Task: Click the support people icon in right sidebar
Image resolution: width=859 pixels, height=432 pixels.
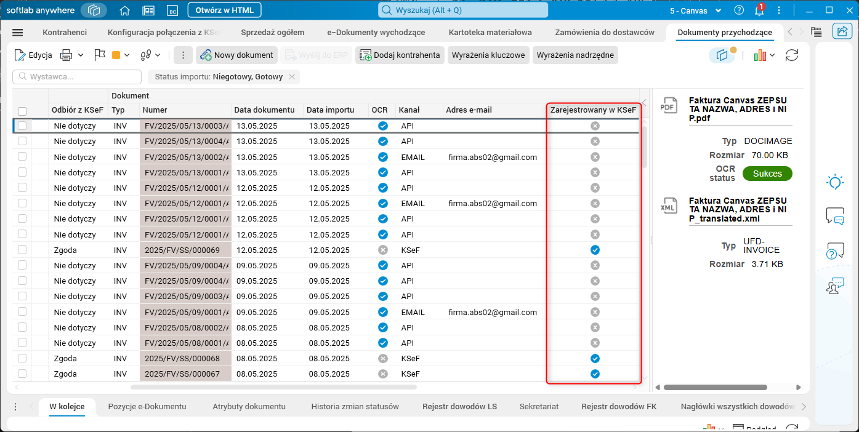Action: coord(835,286)
